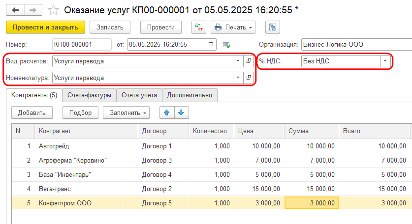Click the Организация field Бизнес-Логика ООО
The width and height of the screenshot is (412, 224).
pyautogui.click(x=356, y=44)
